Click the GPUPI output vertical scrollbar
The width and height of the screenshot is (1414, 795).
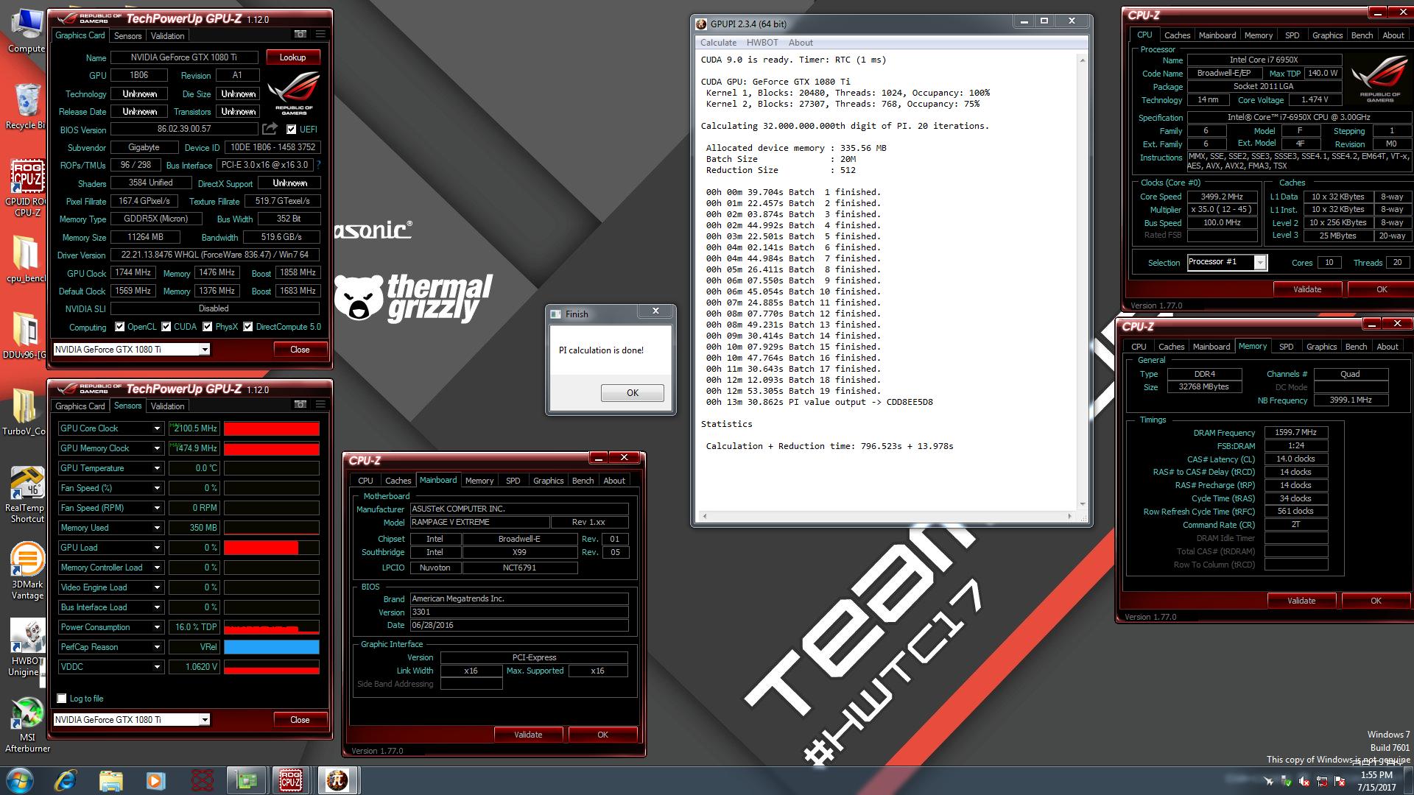click(1082, 281)
